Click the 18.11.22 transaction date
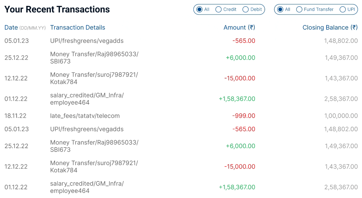The image size is (362, 198). [x=15, y=116]
